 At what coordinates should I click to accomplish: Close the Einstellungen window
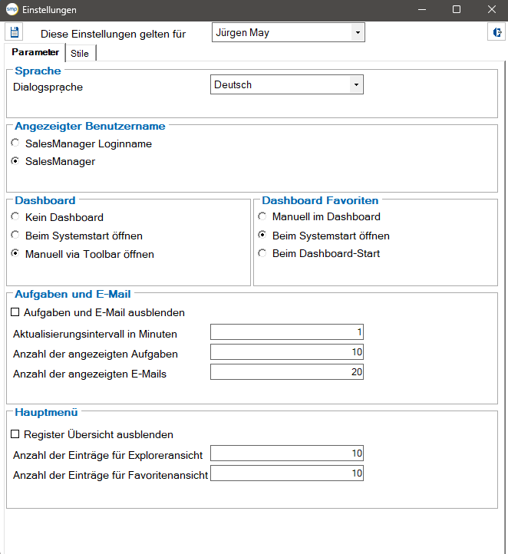[x=491, y=9]
